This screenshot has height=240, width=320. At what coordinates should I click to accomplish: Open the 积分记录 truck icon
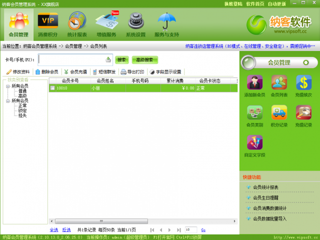279,116
